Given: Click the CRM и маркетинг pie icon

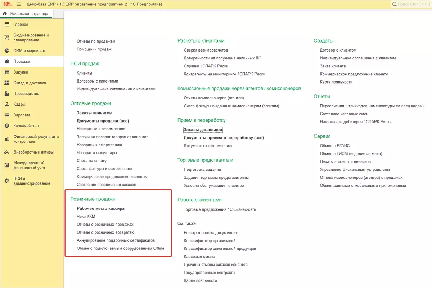Looking at the screenshot, I should click(6, 51).
